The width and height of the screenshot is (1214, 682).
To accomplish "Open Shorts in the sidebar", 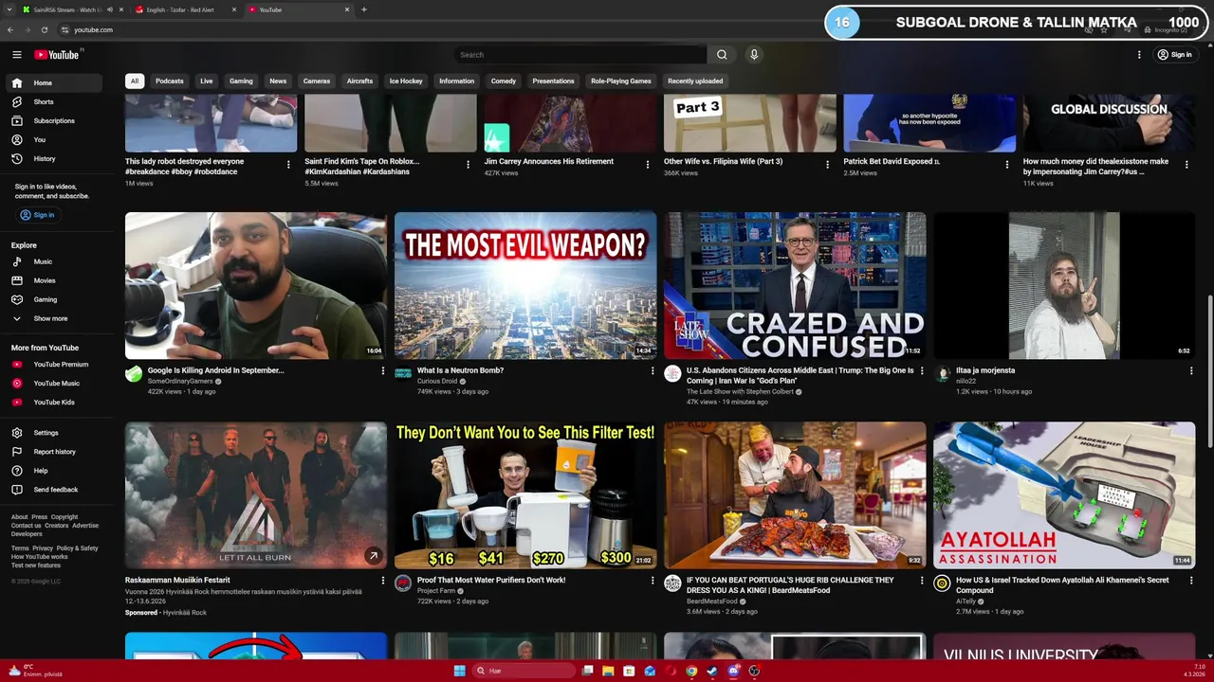I will pyautogui.click(x=53, y=101).
